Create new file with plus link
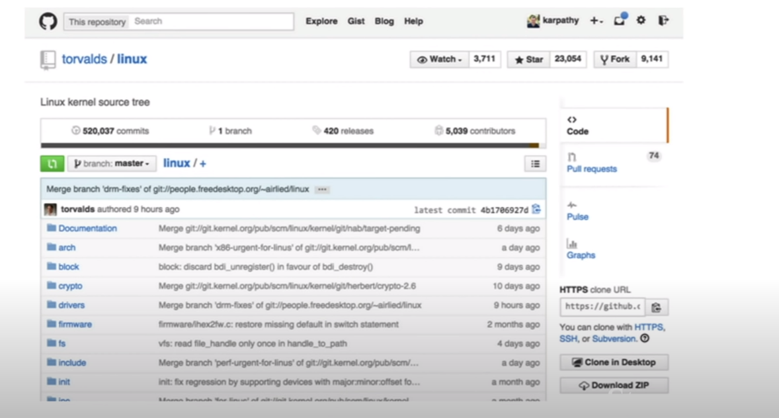Image resolution: width=779 pixels, height=418 pixels. pyautogui.click(x=203, y=163)
